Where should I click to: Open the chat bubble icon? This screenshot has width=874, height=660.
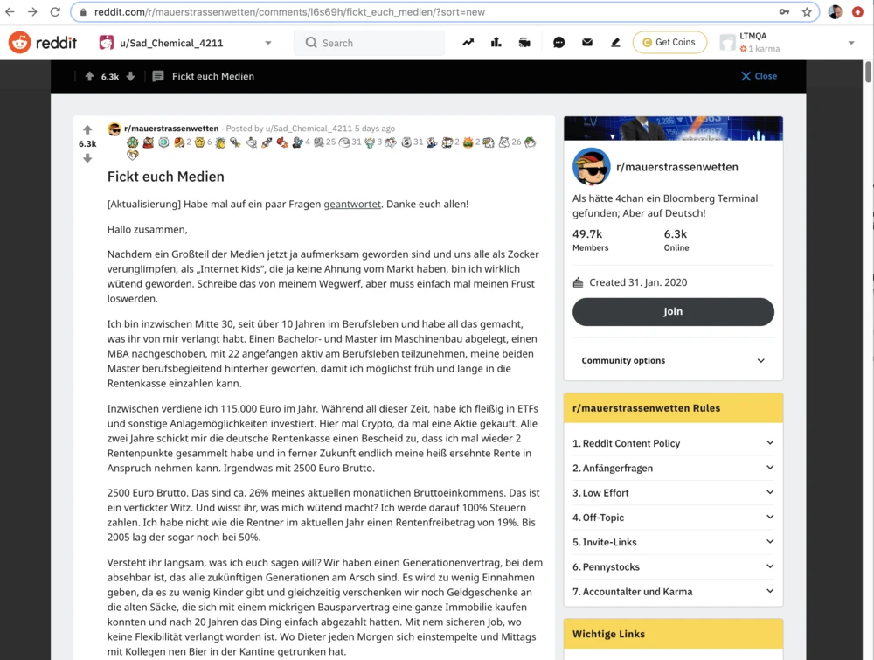click(x=559, y=42)
